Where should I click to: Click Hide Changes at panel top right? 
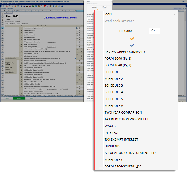177,9
